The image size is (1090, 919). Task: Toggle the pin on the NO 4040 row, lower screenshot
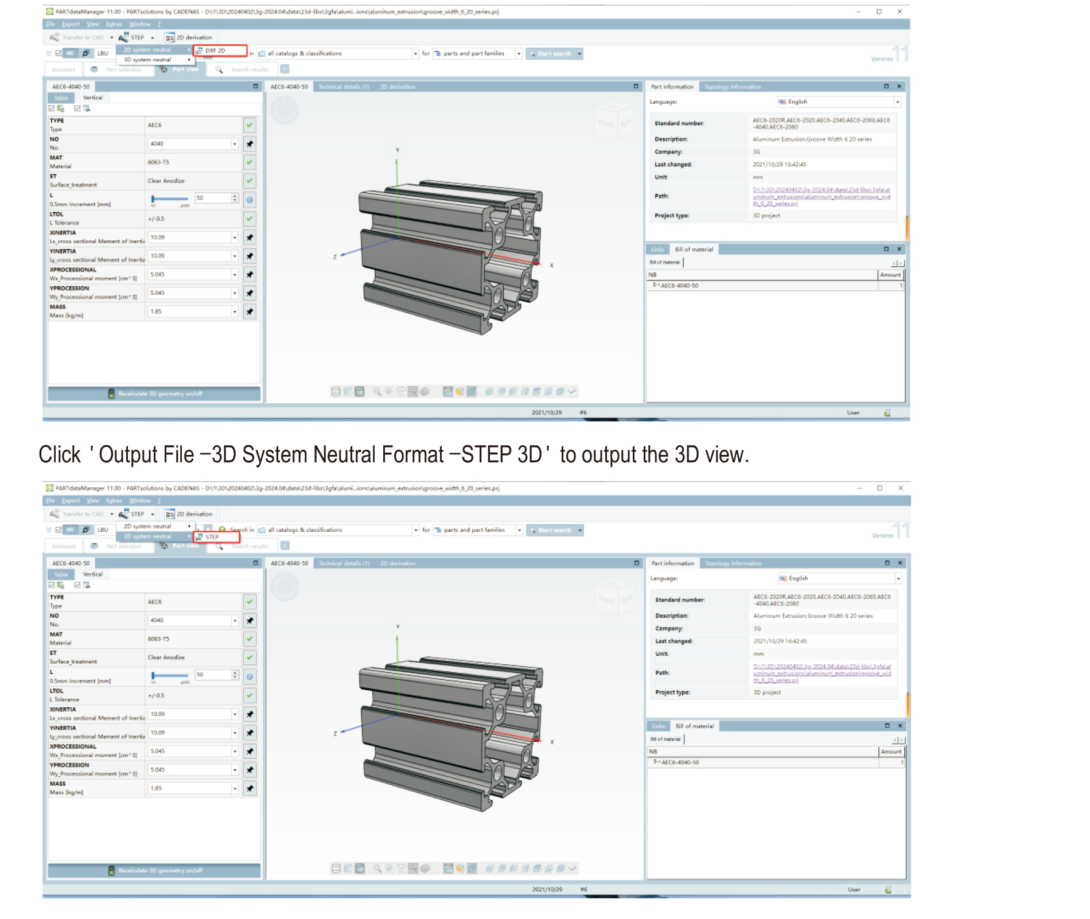250,621
